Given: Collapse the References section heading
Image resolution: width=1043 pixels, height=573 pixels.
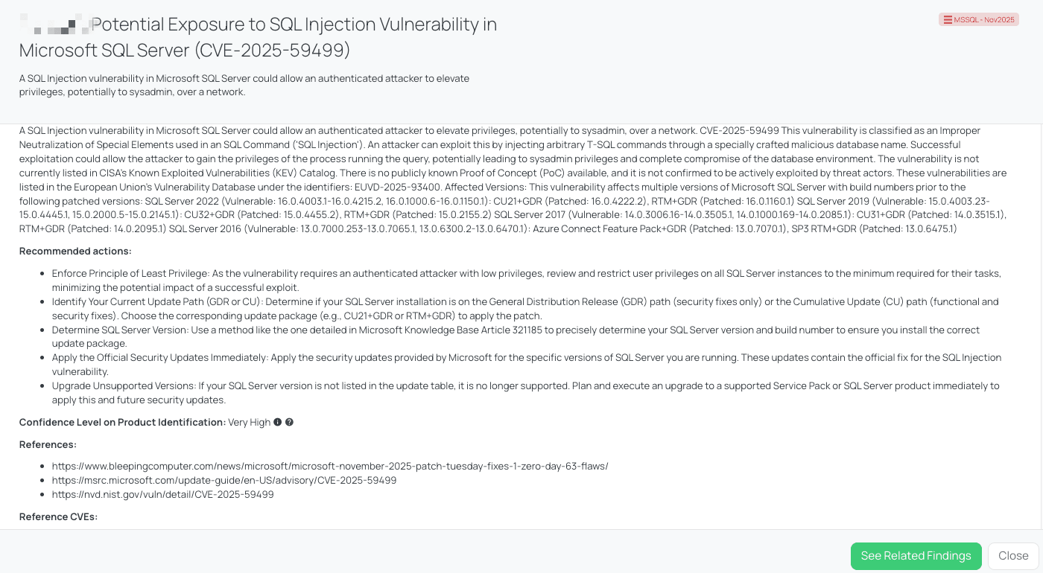Looking at the screenshot, I should coord(48,444).
